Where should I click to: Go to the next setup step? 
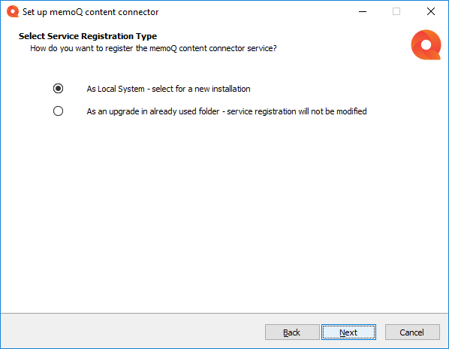(348, 332)
